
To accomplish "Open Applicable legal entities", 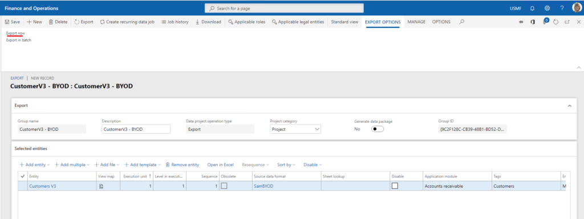I will [x=298, y=22].
